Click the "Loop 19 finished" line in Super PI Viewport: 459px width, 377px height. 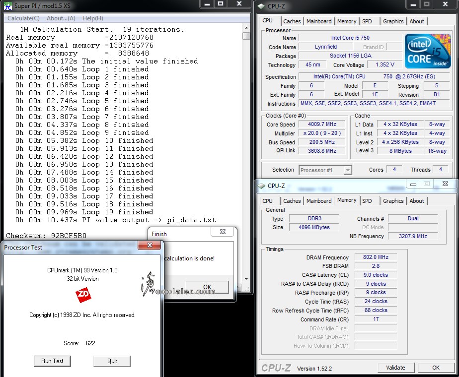click(117, 212)
